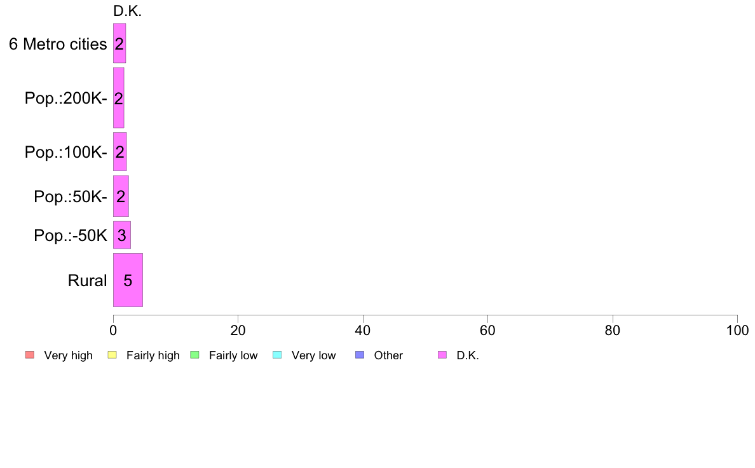This screenshot has width=755, height=468.
Task: Select the Pop.:200K- bar
Action: [x=118, y=98]
